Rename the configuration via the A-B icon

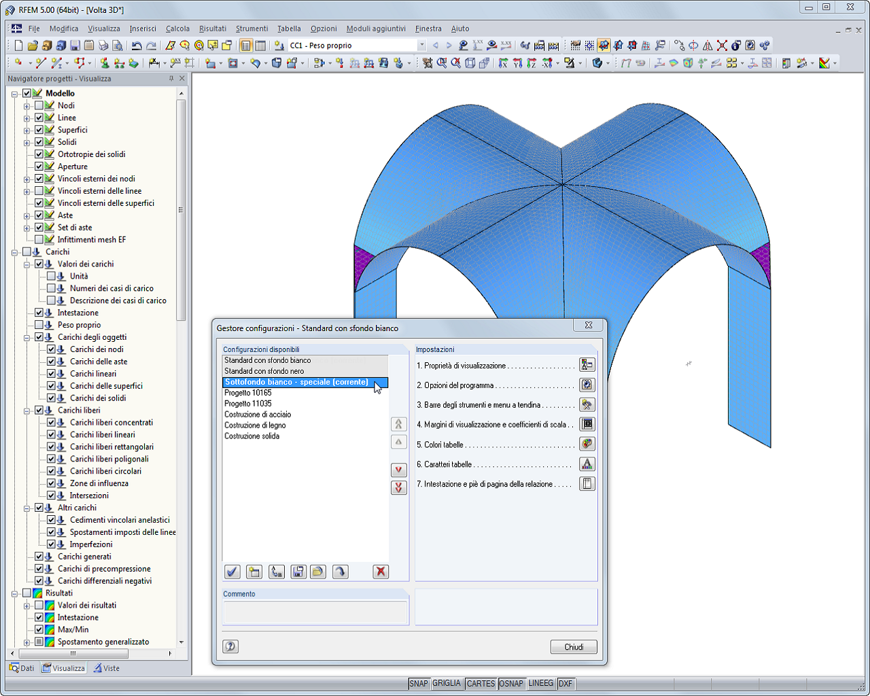pos(275,572)
